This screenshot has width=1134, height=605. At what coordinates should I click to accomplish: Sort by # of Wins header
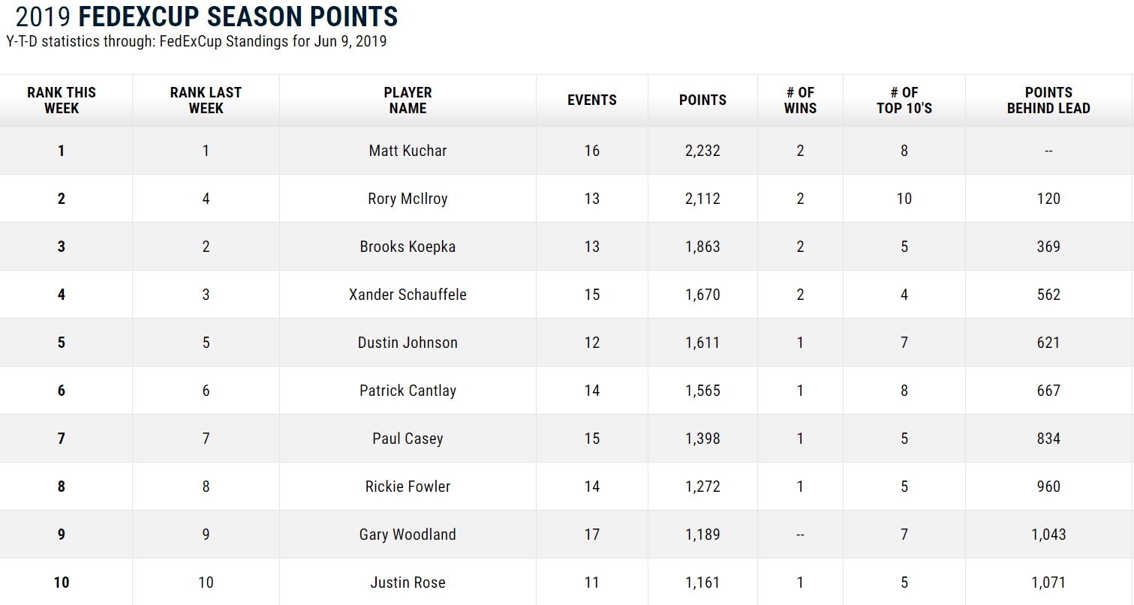(x=800, y=100)
